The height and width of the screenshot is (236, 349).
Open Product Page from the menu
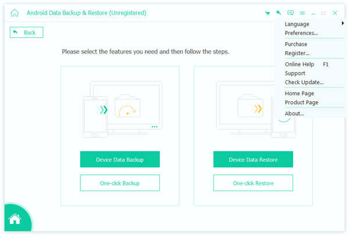pos(301,102)
